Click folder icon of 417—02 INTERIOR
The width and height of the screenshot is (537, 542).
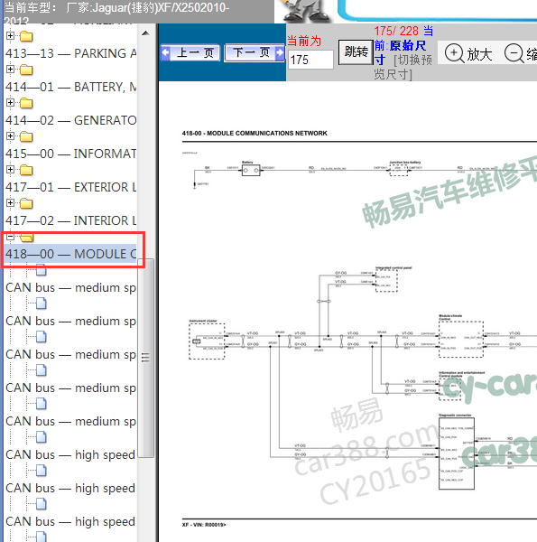(26, 203)
